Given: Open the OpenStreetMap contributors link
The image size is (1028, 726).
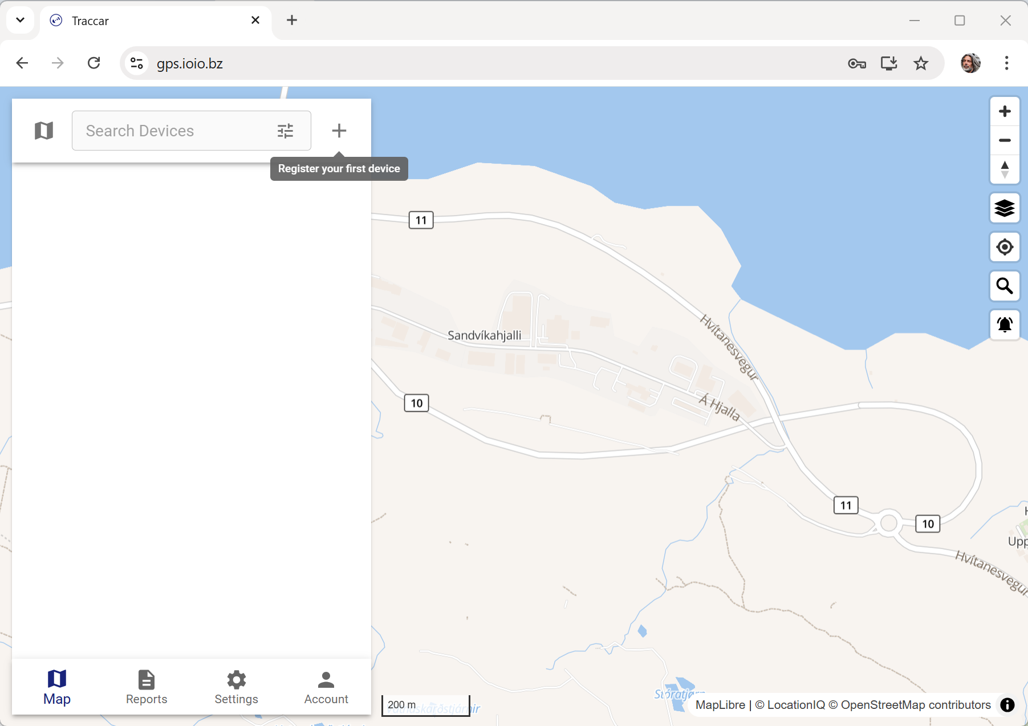Looking at the screenshot, I should pos(915,705).
